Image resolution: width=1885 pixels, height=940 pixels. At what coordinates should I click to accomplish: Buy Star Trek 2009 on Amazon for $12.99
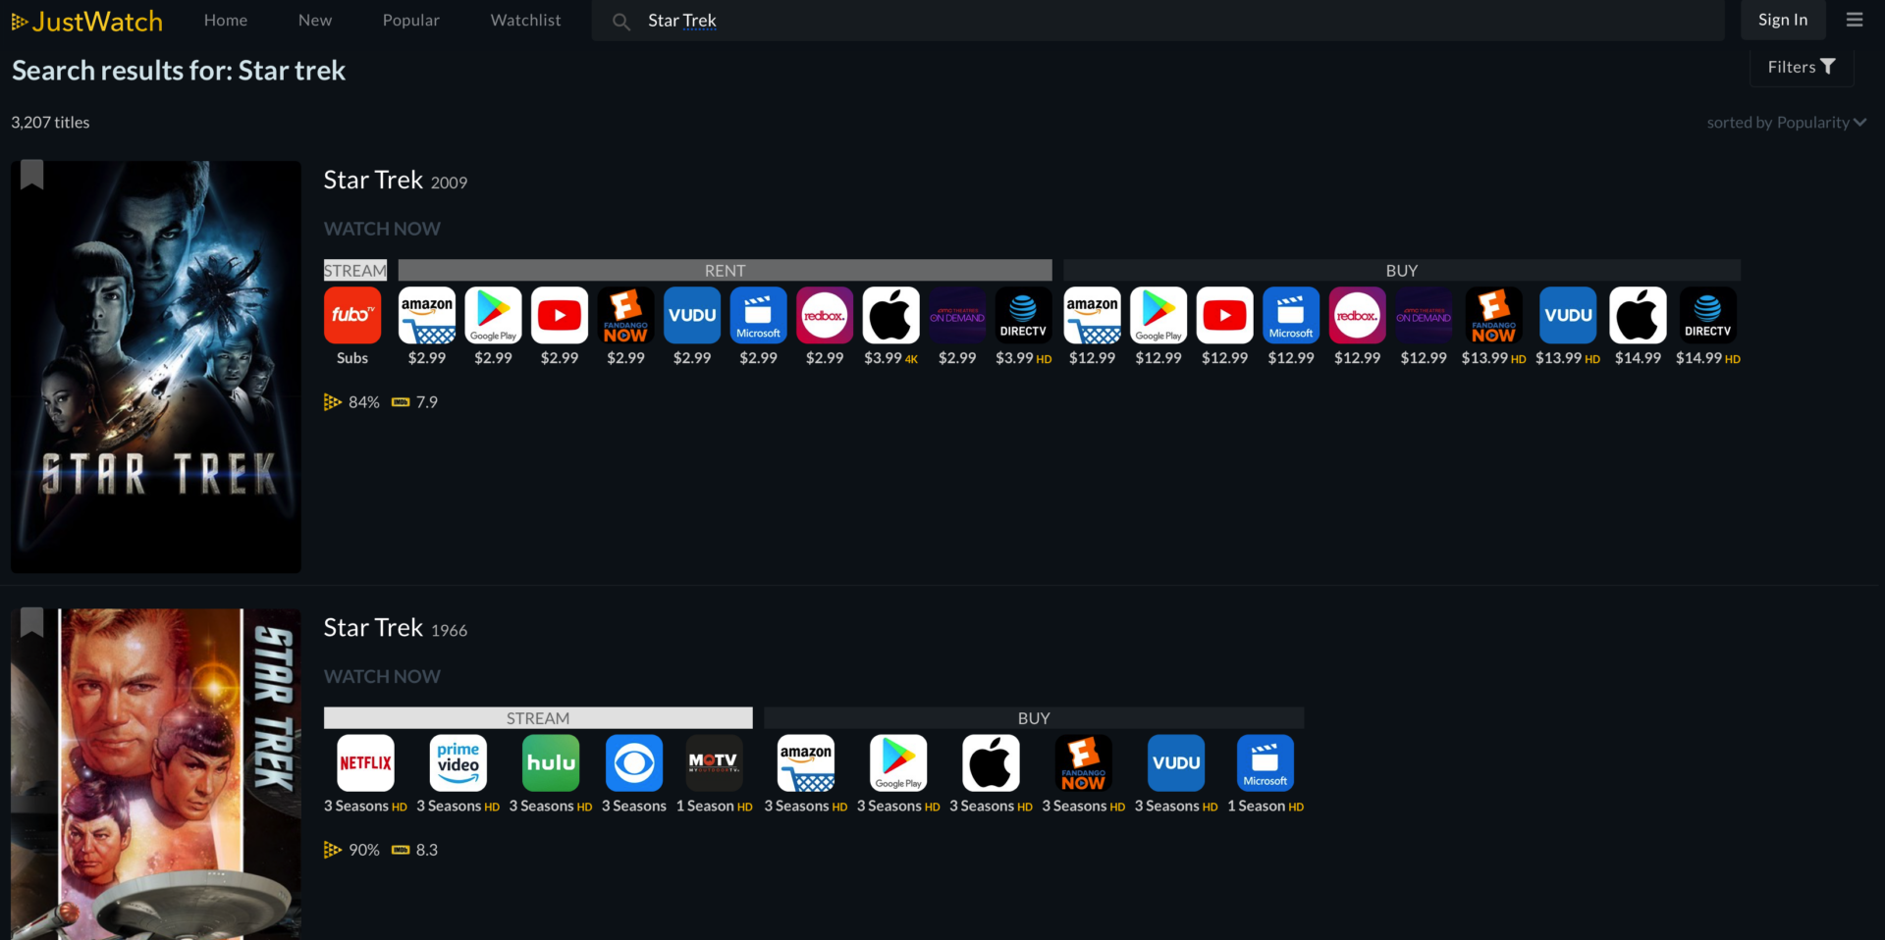pos(1093,315)
